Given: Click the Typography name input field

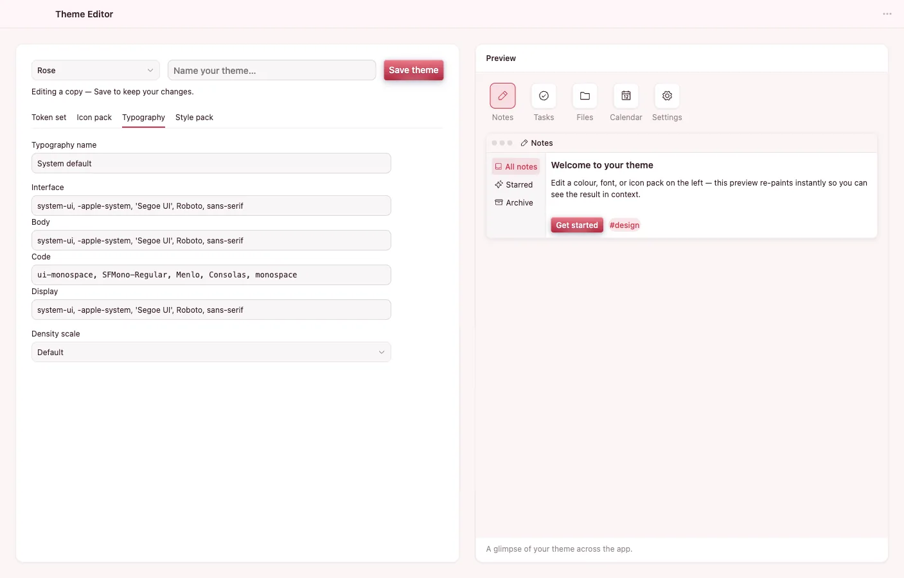Looking at the screenshot, I should click(211, 163).
